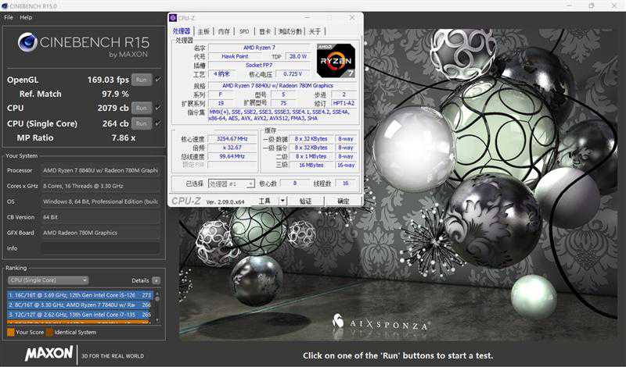Switch to the SPD tab in CPU-Z

pyautogui.click(x=244, y=31)
